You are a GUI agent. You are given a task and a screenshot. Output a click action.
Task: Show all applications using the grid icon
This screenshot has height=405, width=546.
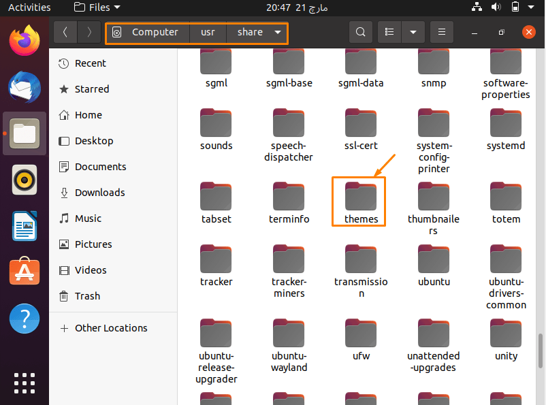[24, 383]
